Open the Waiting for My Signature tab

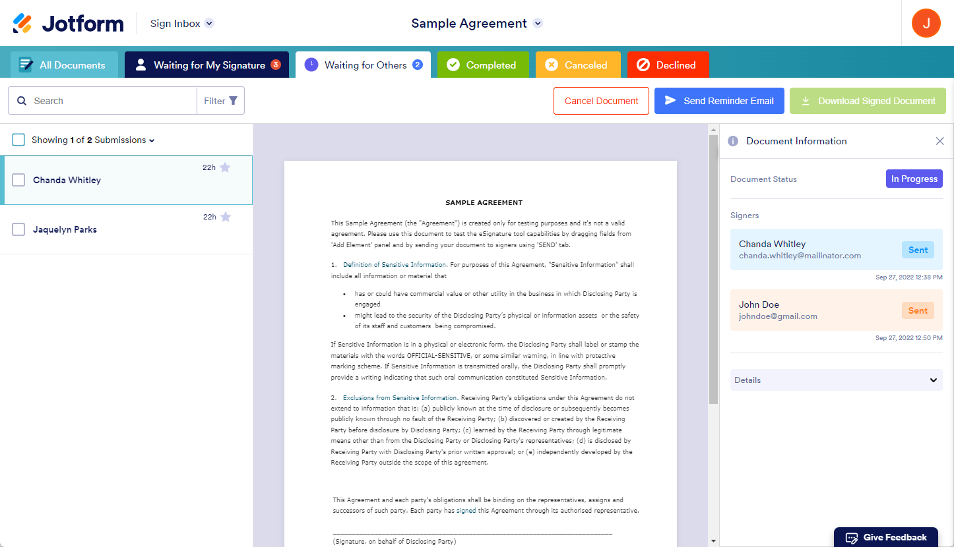tap(207, 65)
